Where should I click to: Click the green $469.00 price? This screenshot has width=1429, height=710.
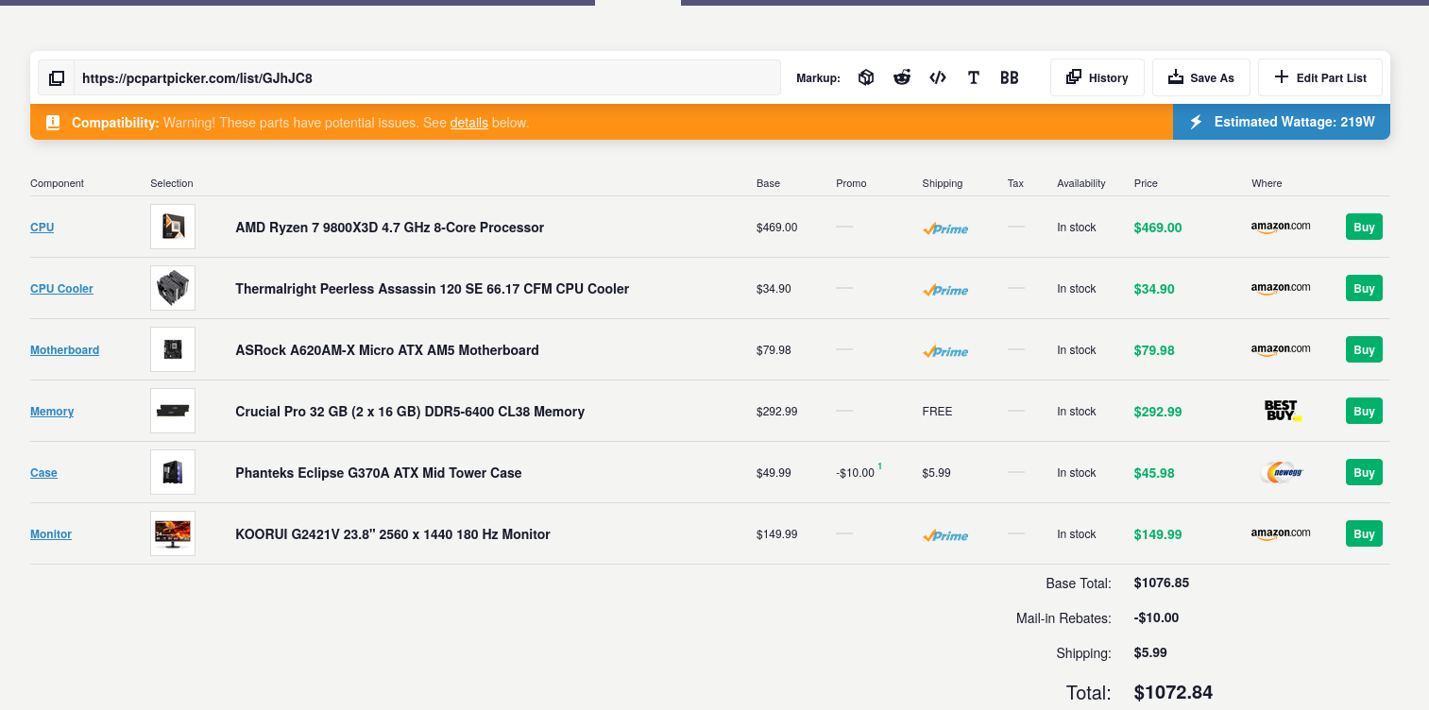(x=1158, y=228)
